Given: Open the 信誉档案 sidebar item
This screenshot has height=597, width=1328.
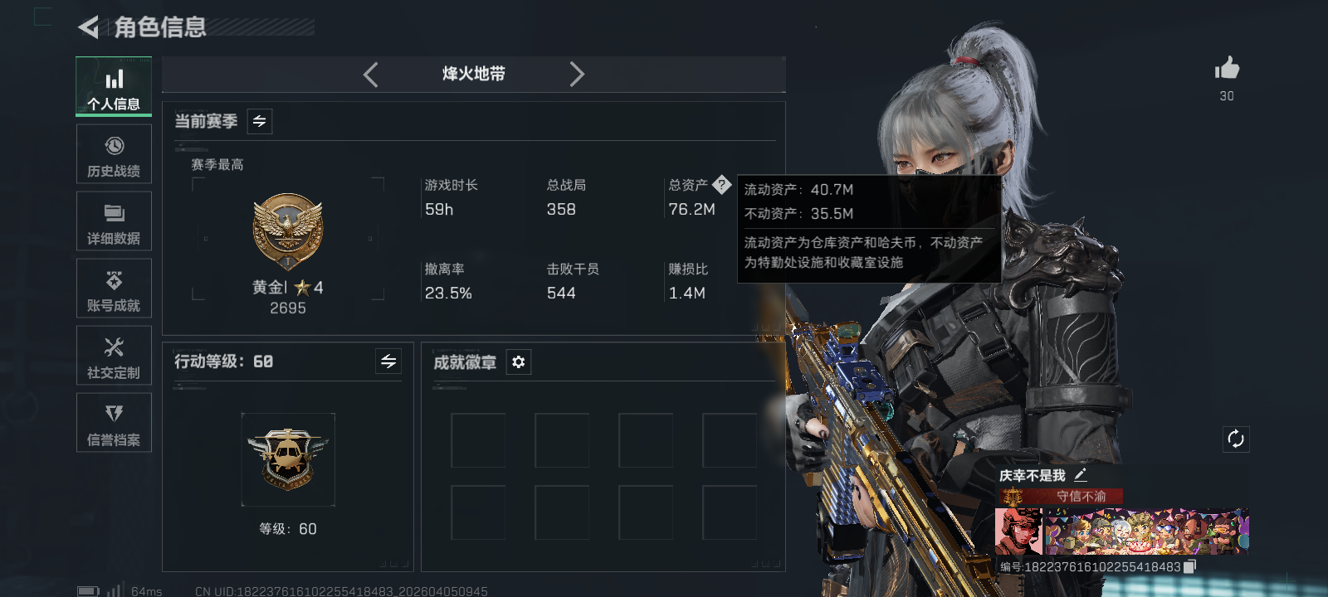Looking at the screenshot, I should click(x=114, y=423).
